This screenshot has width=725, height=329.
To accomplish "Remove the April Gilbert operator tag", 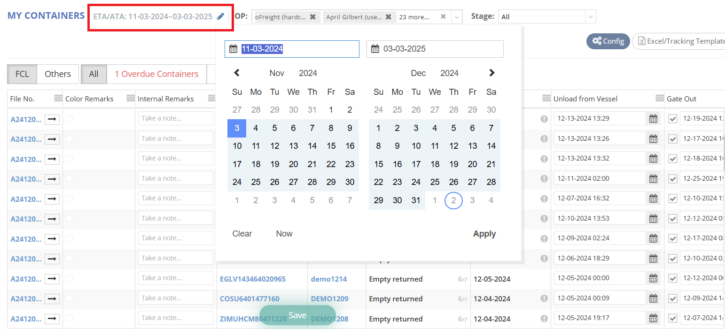I will pyautogui.click(x=388, y=17).
